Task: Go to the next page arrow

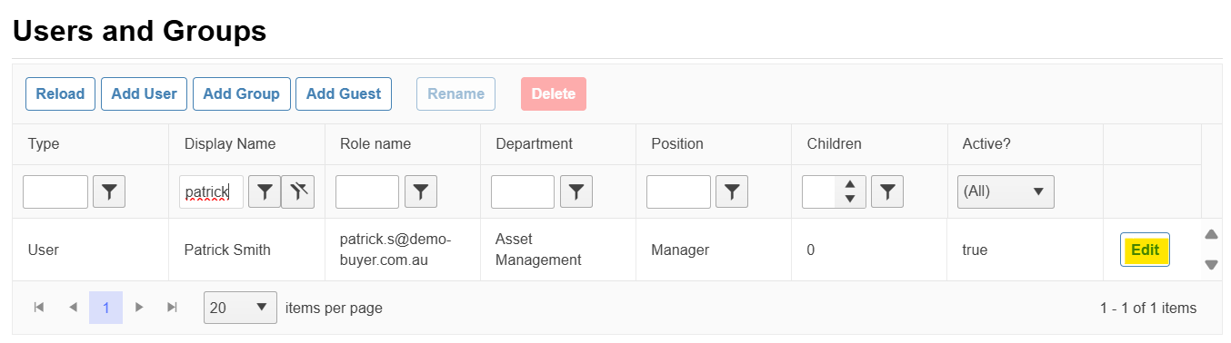Action: (x=139, y=308)
